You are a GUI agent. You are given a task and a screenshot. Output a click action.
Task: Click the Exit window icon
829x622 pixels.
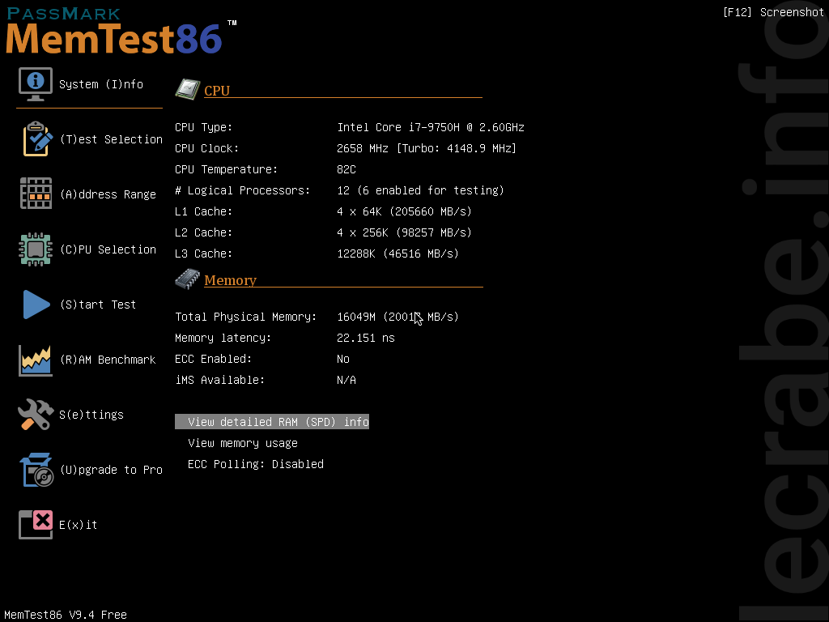tap(36, 525)
